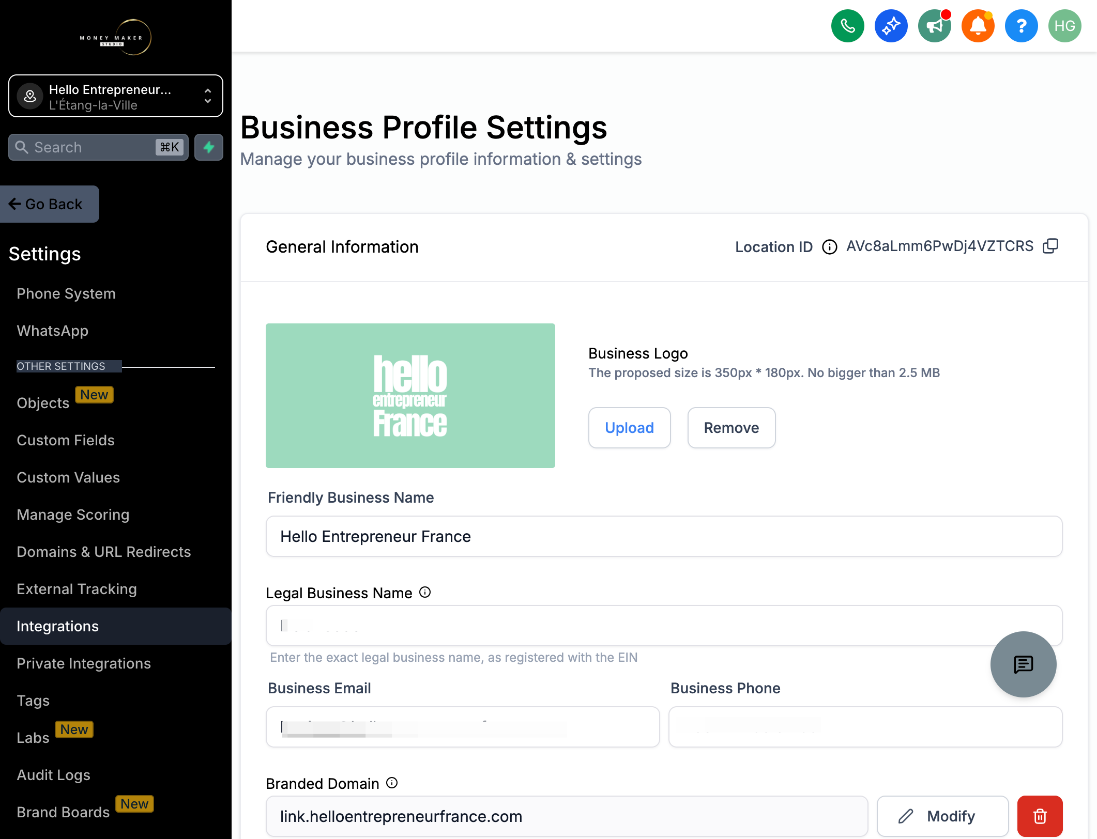Upload a new business logo
The height and width of the screenshot is (839, 1097).
(629, 428)
